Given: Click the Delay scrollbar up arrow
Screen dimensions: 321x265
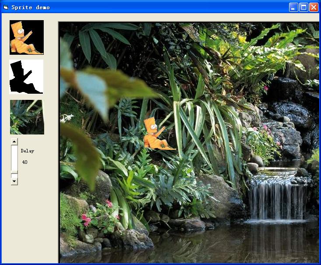Looking at the screenshot, I should [14, 141].
